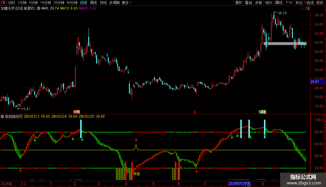Click the ZBGS312: 50.00 value
Viewport: 326px width, 187px height.
coord(37,117)
